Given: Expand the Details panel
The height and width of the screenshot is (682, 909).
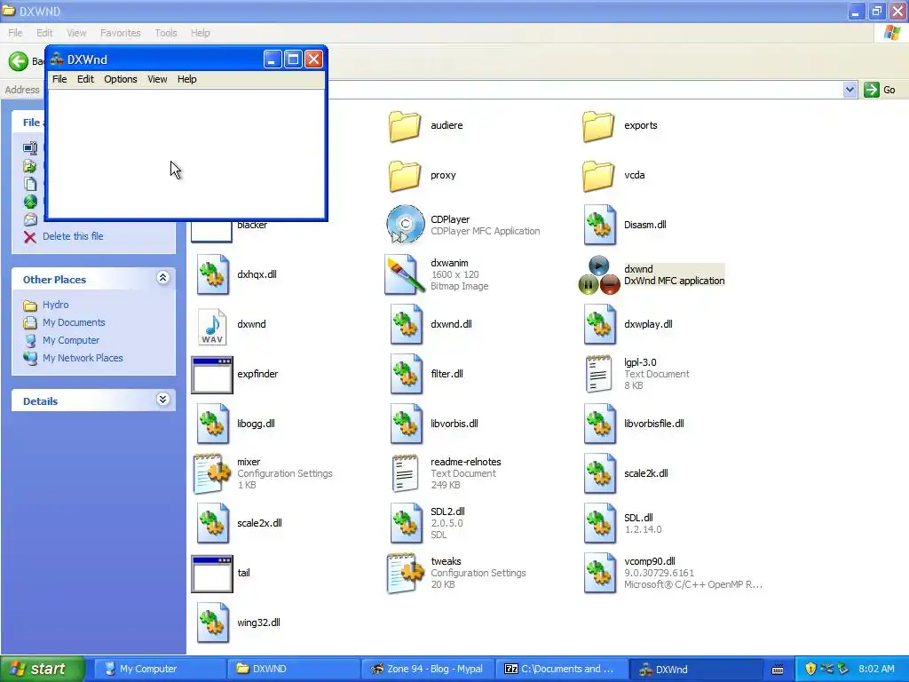Looking at the screenshot, I should tap(163, 399).
